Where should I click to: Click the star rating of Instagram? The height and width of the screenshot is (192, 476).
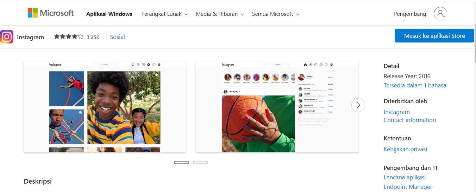click(x=69, y=37)
